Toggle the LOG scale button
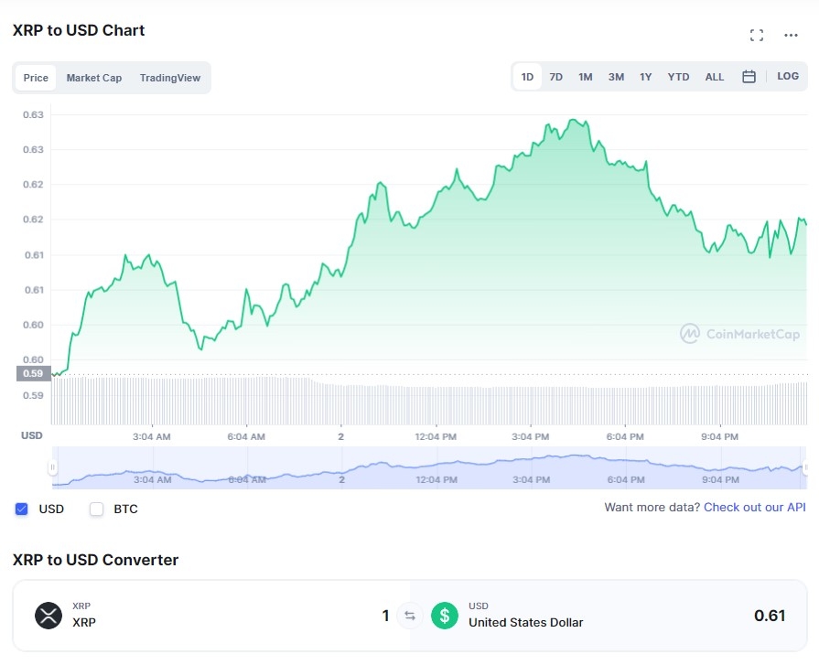Viewport: 819px width, 665px height. [x=787, y=77]
